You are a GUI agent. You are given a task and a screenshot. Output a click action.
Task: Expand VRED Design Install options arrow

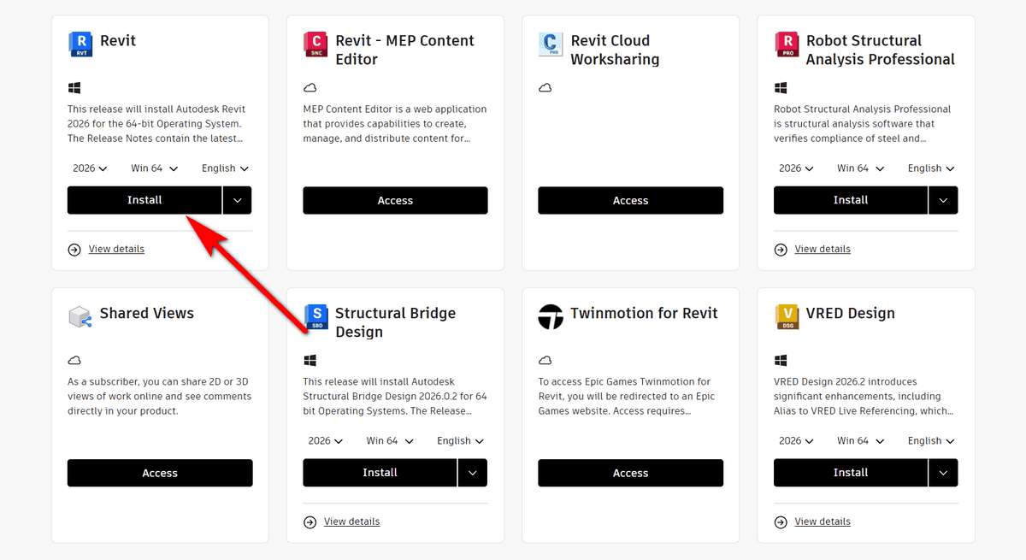(x=943, y=473)
